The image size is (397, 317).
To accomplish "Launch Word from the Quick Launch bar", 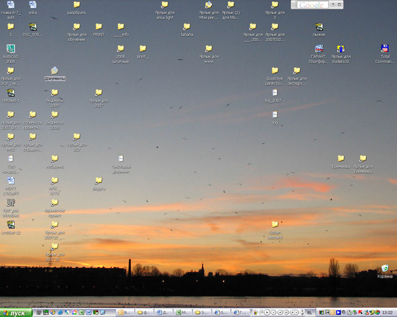I will click(x=89, y=313).
